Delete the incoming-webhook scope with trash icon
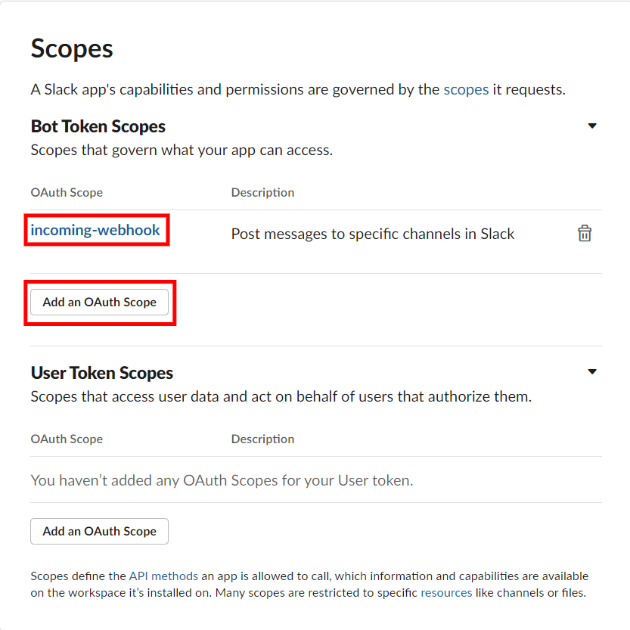Screen dimensions: 630x630 (x=584, y=234)
